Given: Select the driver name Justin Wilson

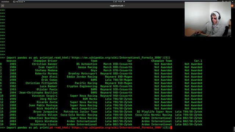Looking at the screenshot, I should [x=47, y=115].
